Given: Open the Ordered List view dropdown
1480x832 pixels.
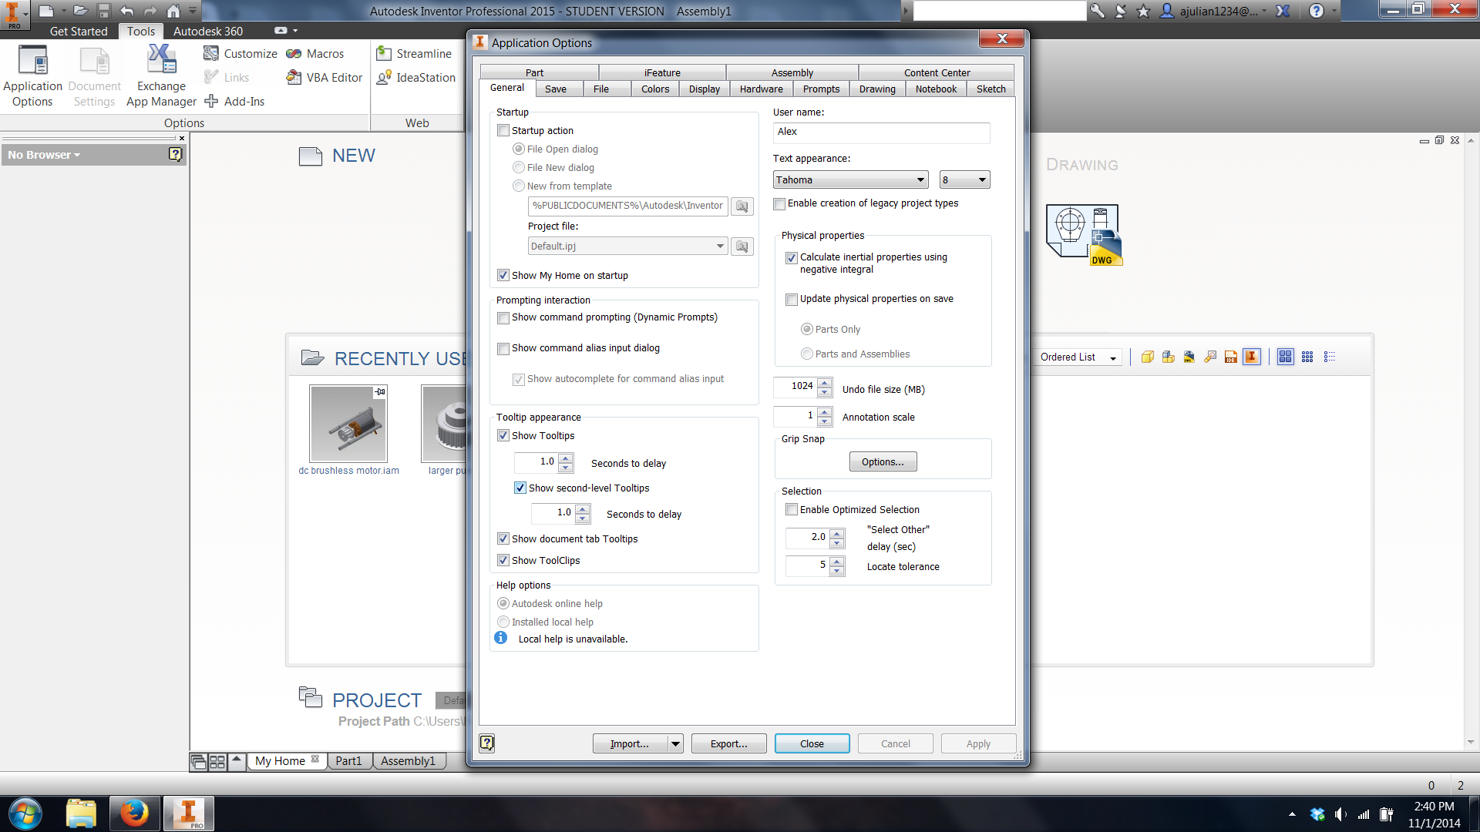Looking at the screenshot, I should [1113, 357].
